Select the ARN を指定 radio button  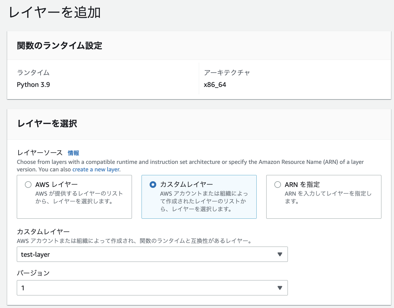(x=278, y=185)
